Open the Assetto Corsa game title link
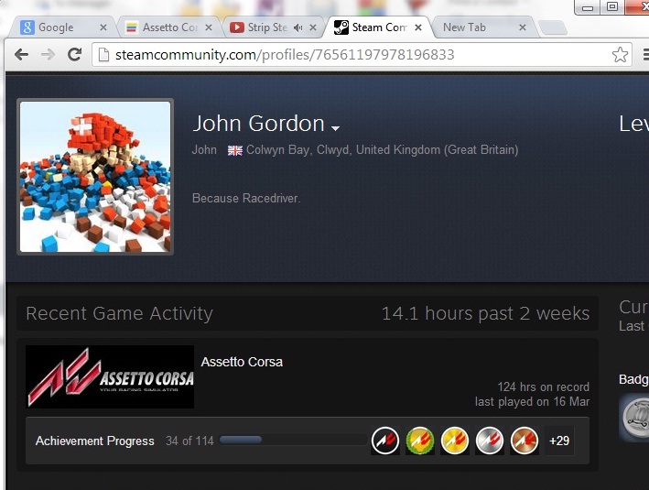The image size is (649, 490). pyautogui.click(x=242, y=362)
